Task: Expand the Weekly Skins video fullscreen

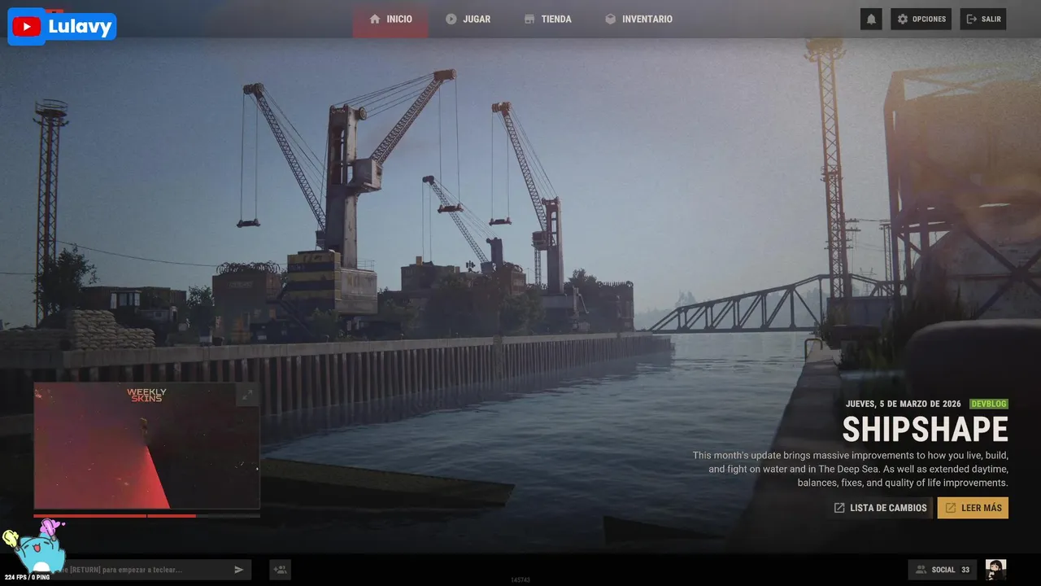Action: pos(246,396)
